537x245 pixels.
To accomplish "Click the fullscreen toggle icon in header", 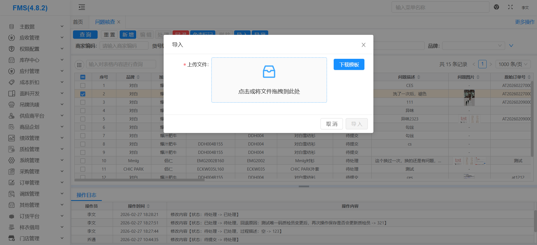I will (x=510, y=7).
